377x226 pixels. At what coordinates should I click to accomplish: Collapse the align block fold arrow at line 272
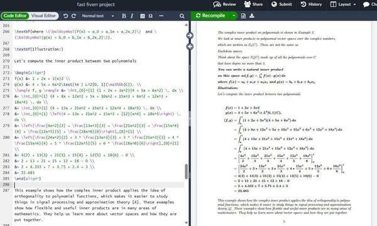point(11,73)
